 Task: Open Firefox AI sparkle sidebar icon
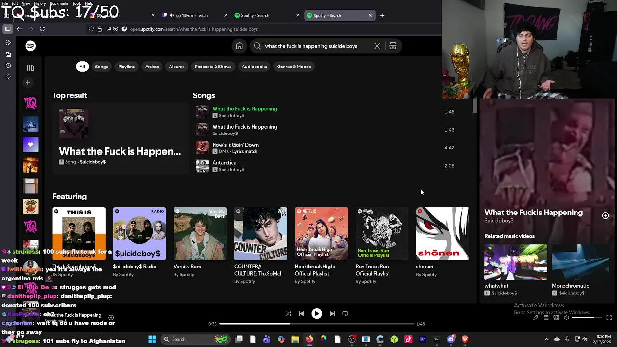coord(8,43)
